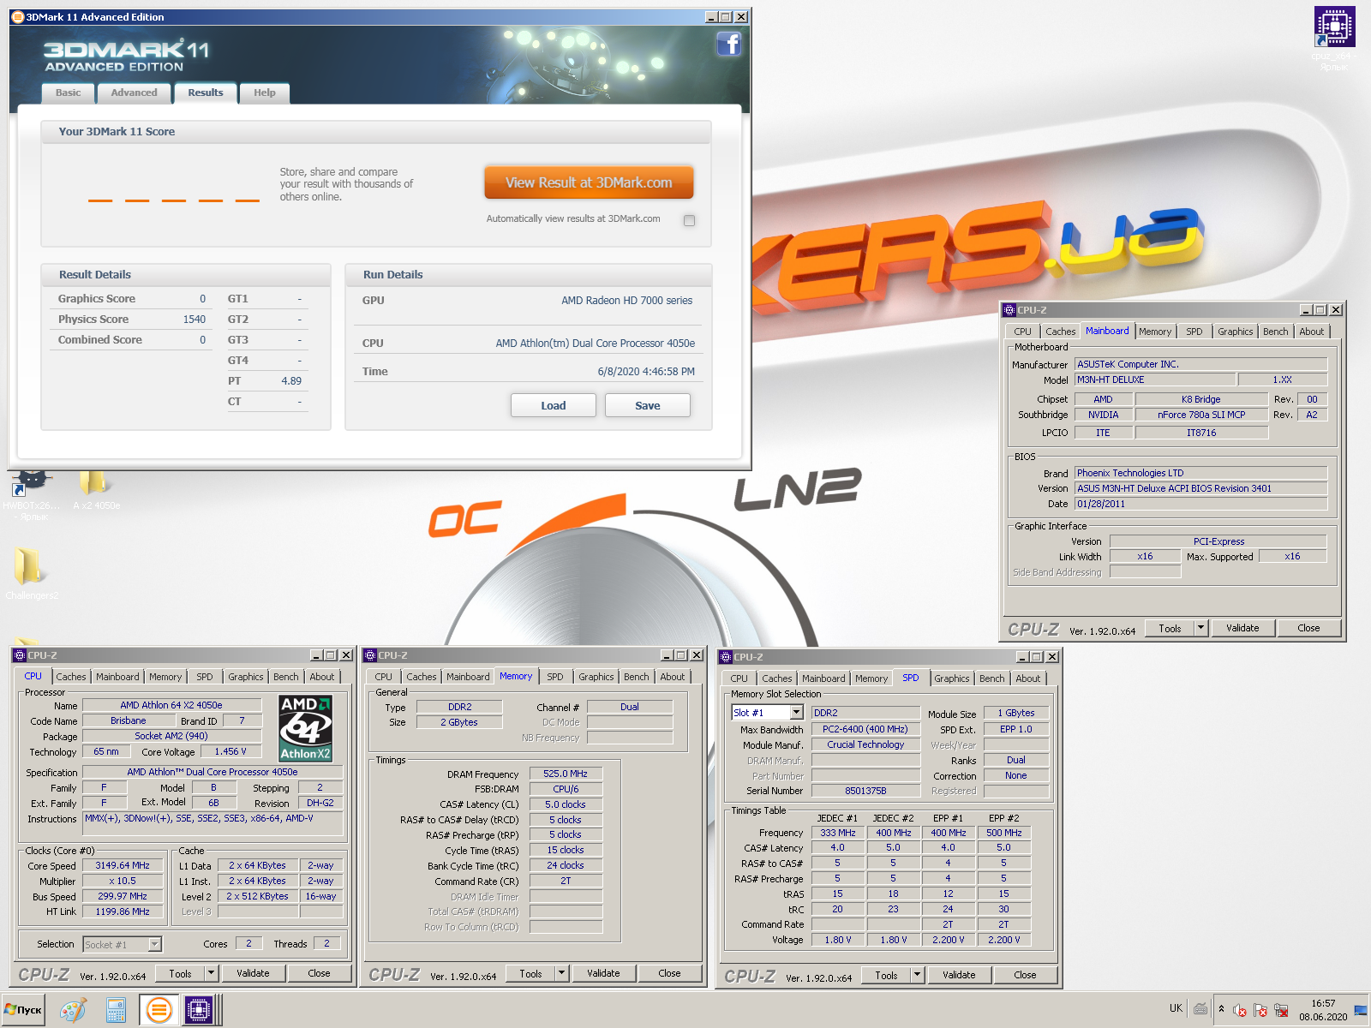
Task: Open Tools dropdown arrow in CPU-Z Memory window
Action: pyautogui.click(x=561, y=973)
